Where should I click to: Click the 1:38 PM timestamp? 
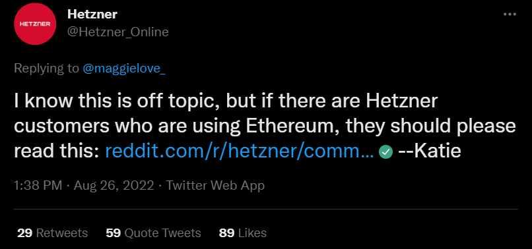point(38,186)
